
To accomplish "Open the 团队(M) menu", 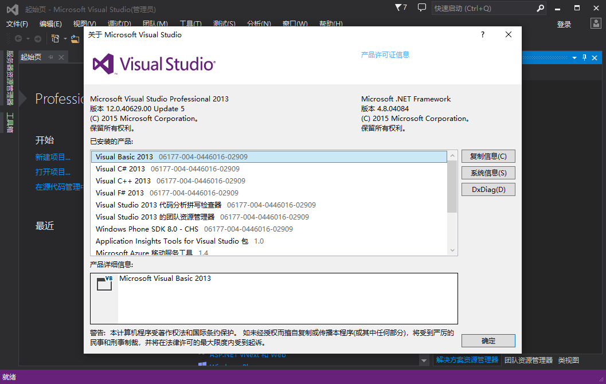I will click(x=155, y=24).
